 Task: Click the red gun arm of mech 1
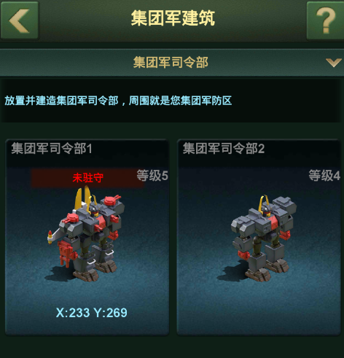tap(66, 253)
